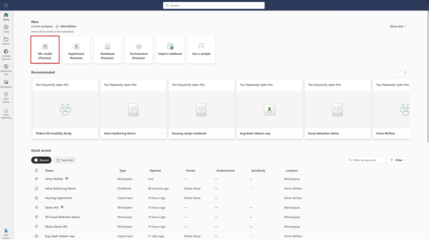Open the housing-study-notebook card
Image resolution: width=429 pixels, height=240 pixels.
click(202, 109)
